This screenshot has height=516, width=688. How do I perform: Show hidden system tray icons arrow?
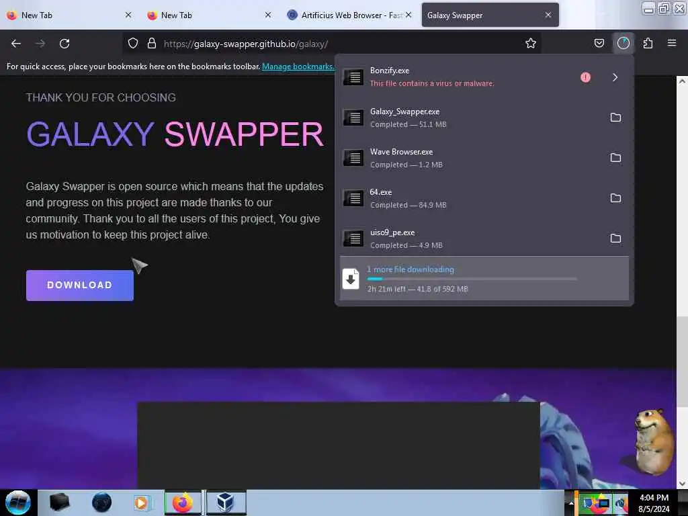pos(571,503)
